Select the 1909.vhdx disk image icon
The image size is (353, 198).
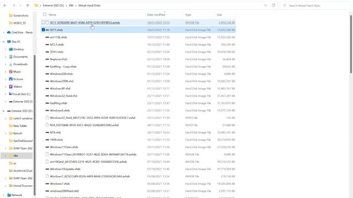coord(47,140)
